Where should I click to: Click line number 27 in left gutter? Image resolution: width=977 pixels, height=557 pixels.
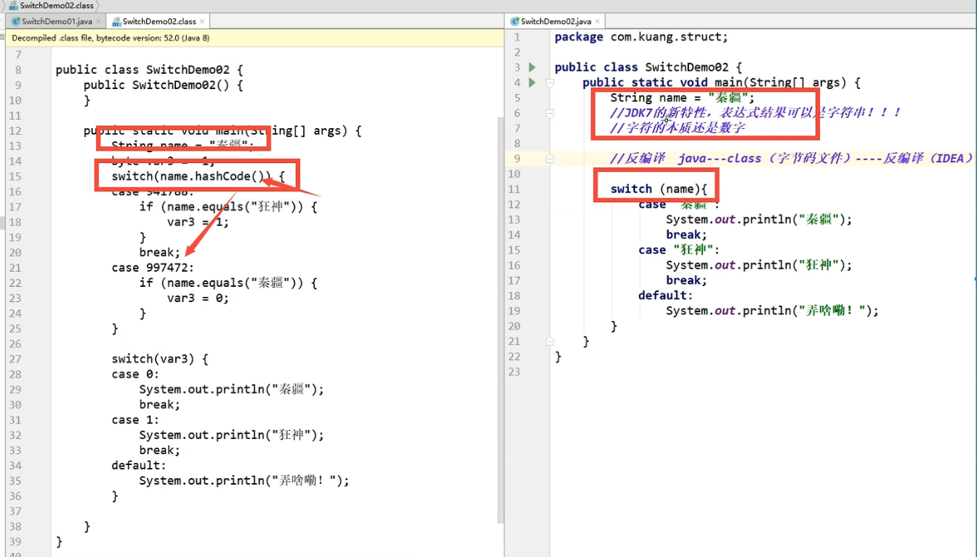click(15, 359)
